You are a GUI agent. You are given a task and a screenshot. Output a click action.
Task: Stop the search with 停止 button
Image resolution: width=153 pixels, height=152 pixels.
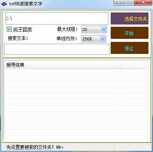(130, 48)
